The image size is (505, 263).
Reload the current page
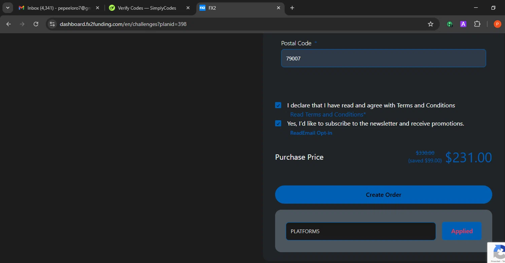(x=36, y=24)
